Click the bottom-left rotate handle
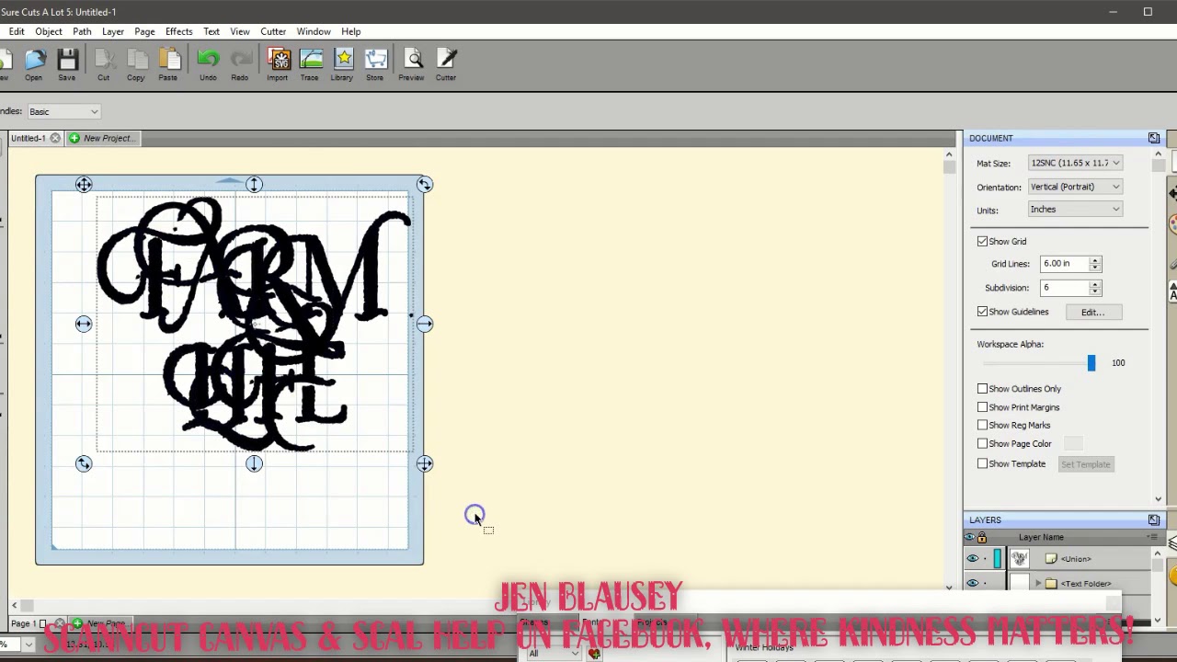 (x=84, y=464)
